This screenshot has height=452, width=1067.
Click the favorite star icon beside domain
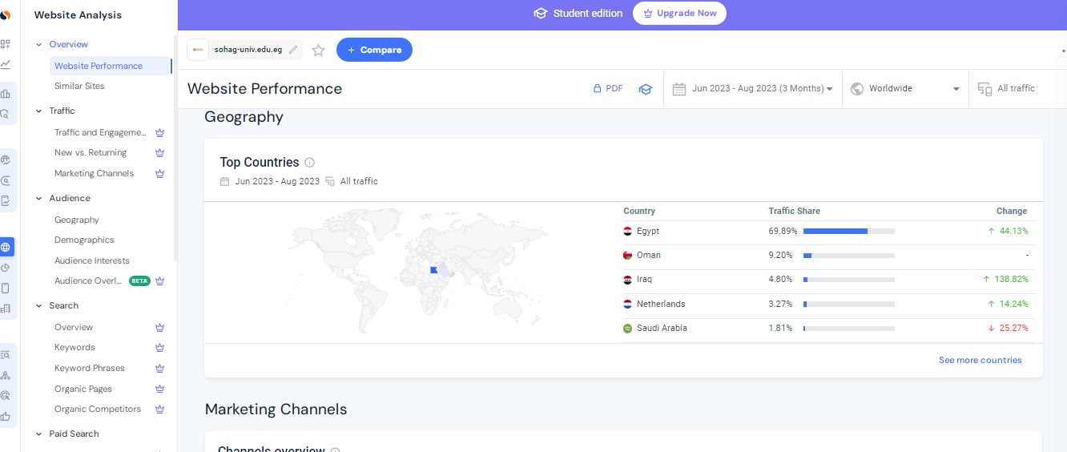318,50
